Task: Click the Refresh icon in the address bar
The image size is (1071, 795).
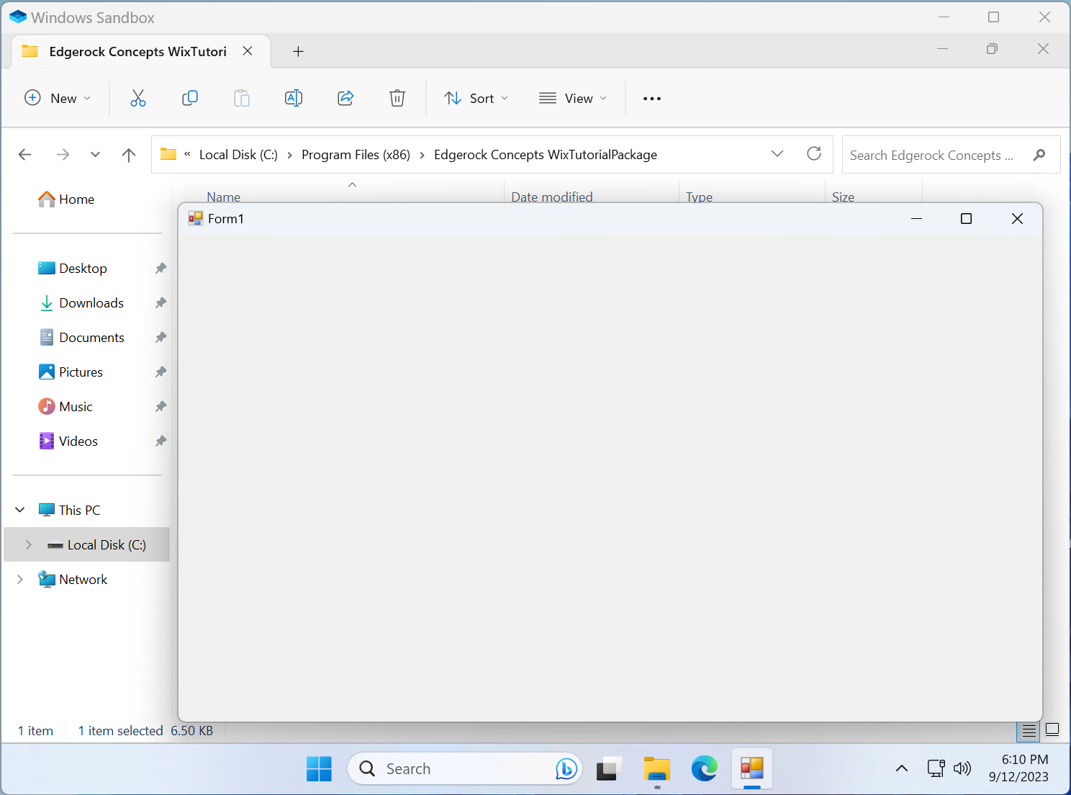Action: 813,154
